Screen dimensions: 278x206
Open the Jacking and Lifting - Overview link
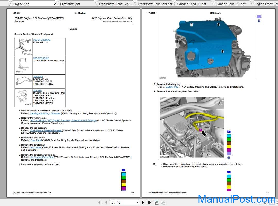coord(45,113)
